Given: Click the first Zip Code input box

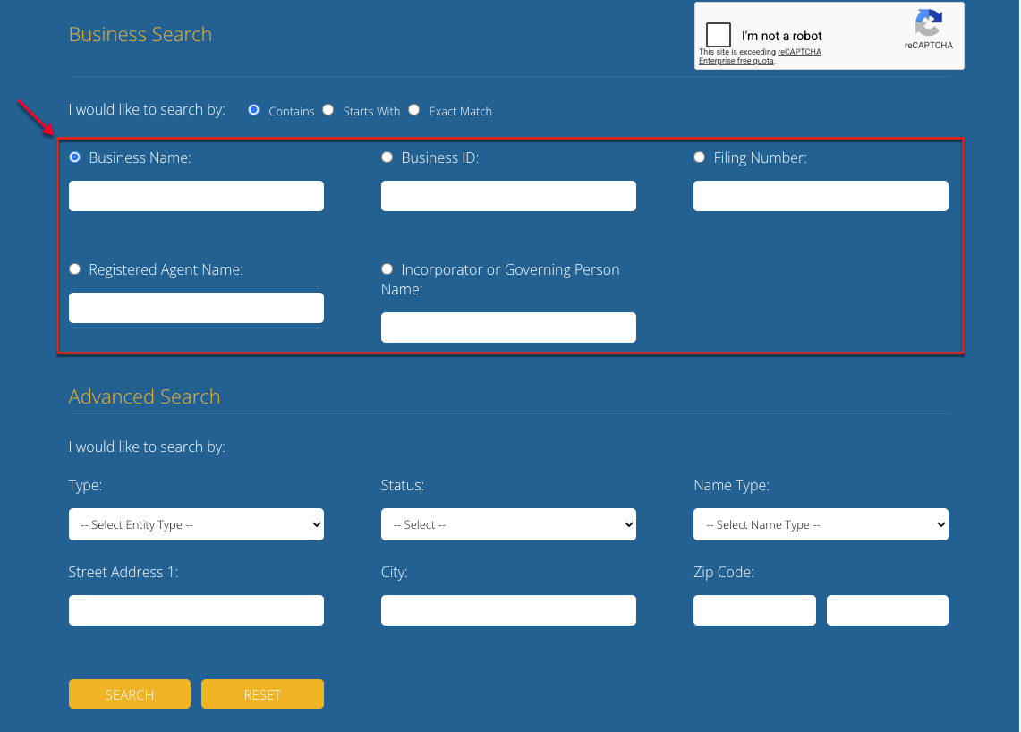Looking at the screenshot, I should 754,610.
